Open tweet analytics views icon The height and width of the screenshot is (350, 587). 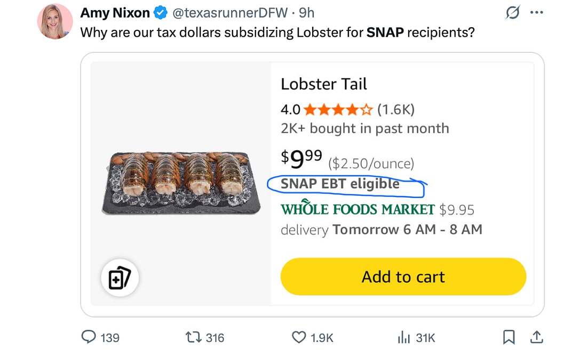point(403,337)
